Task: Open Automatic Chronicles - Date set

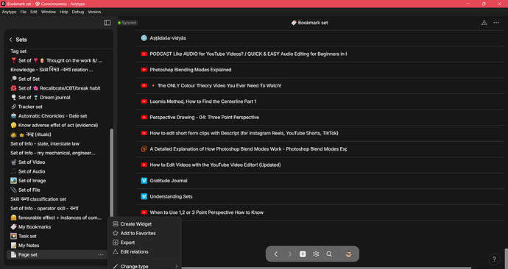Action: tap(52, 115)
